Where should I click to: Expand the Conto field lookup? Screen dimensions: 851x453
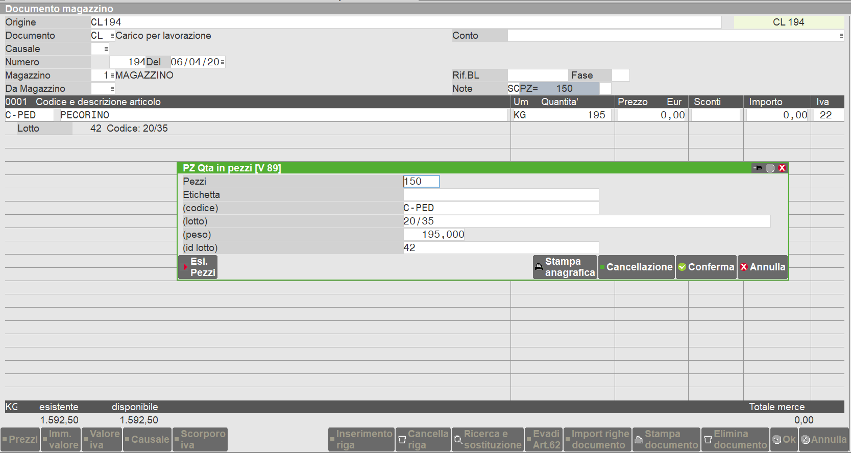[x=840, y=36]
